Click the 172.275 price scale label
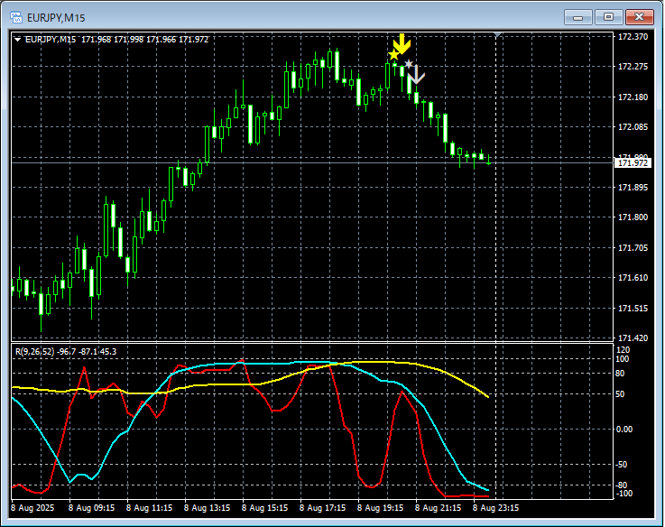Image resolution: width=665 pixels, height=527 pixels. [633, 67]
